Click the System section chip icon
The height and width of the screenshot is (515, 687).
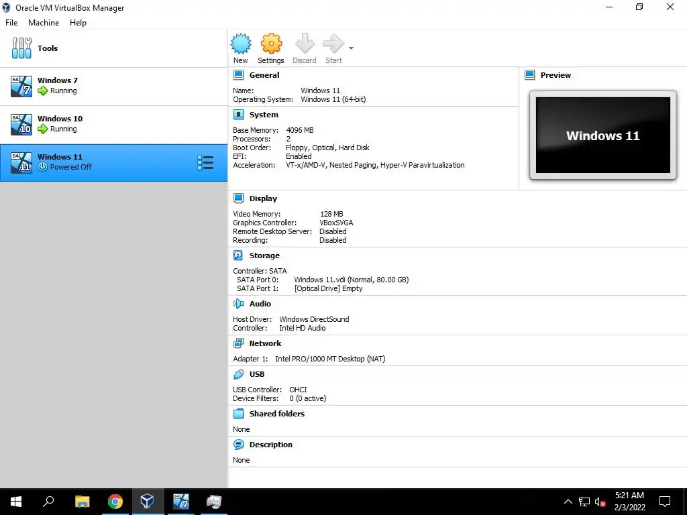pos(238,115)
